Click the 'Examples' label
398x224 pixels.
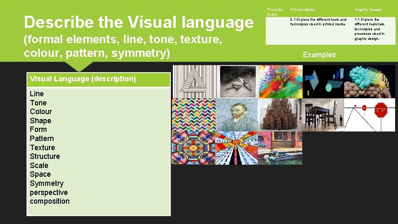319,55
